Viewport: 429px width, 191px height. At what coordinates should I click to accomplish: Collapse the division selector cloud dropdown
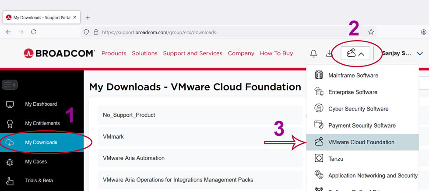click(355, 53)
